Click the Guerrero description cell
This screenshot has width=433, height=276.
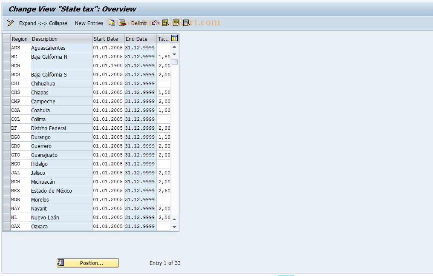click(x=61, y=146)
